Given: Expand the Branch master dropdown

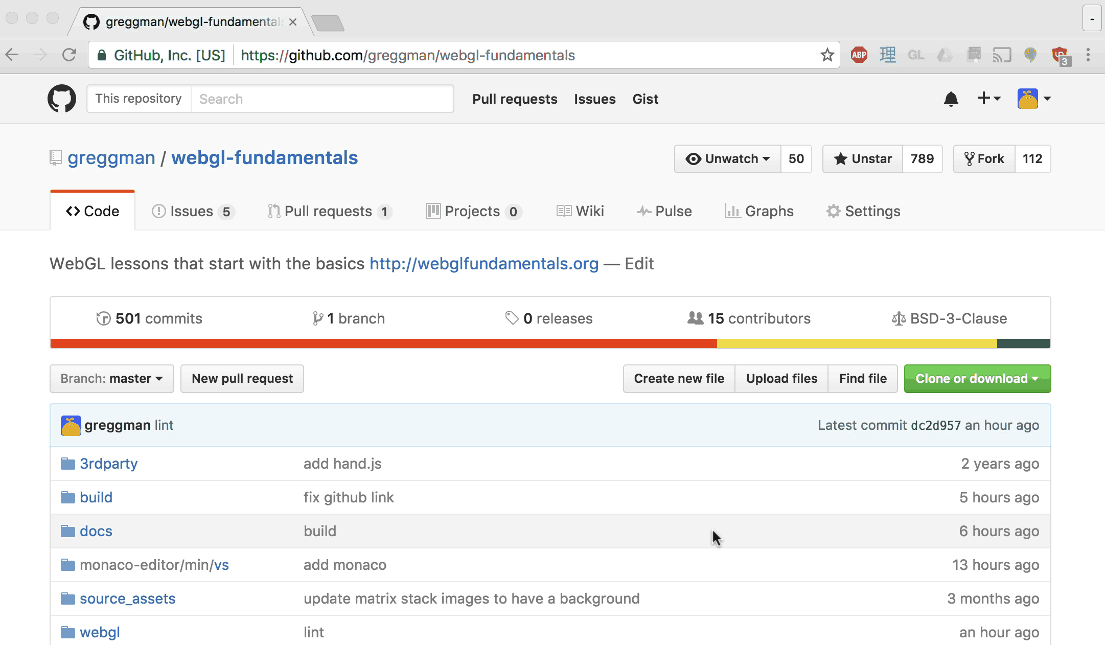Looking at the screenshot, I should click(x=111, y=379).
